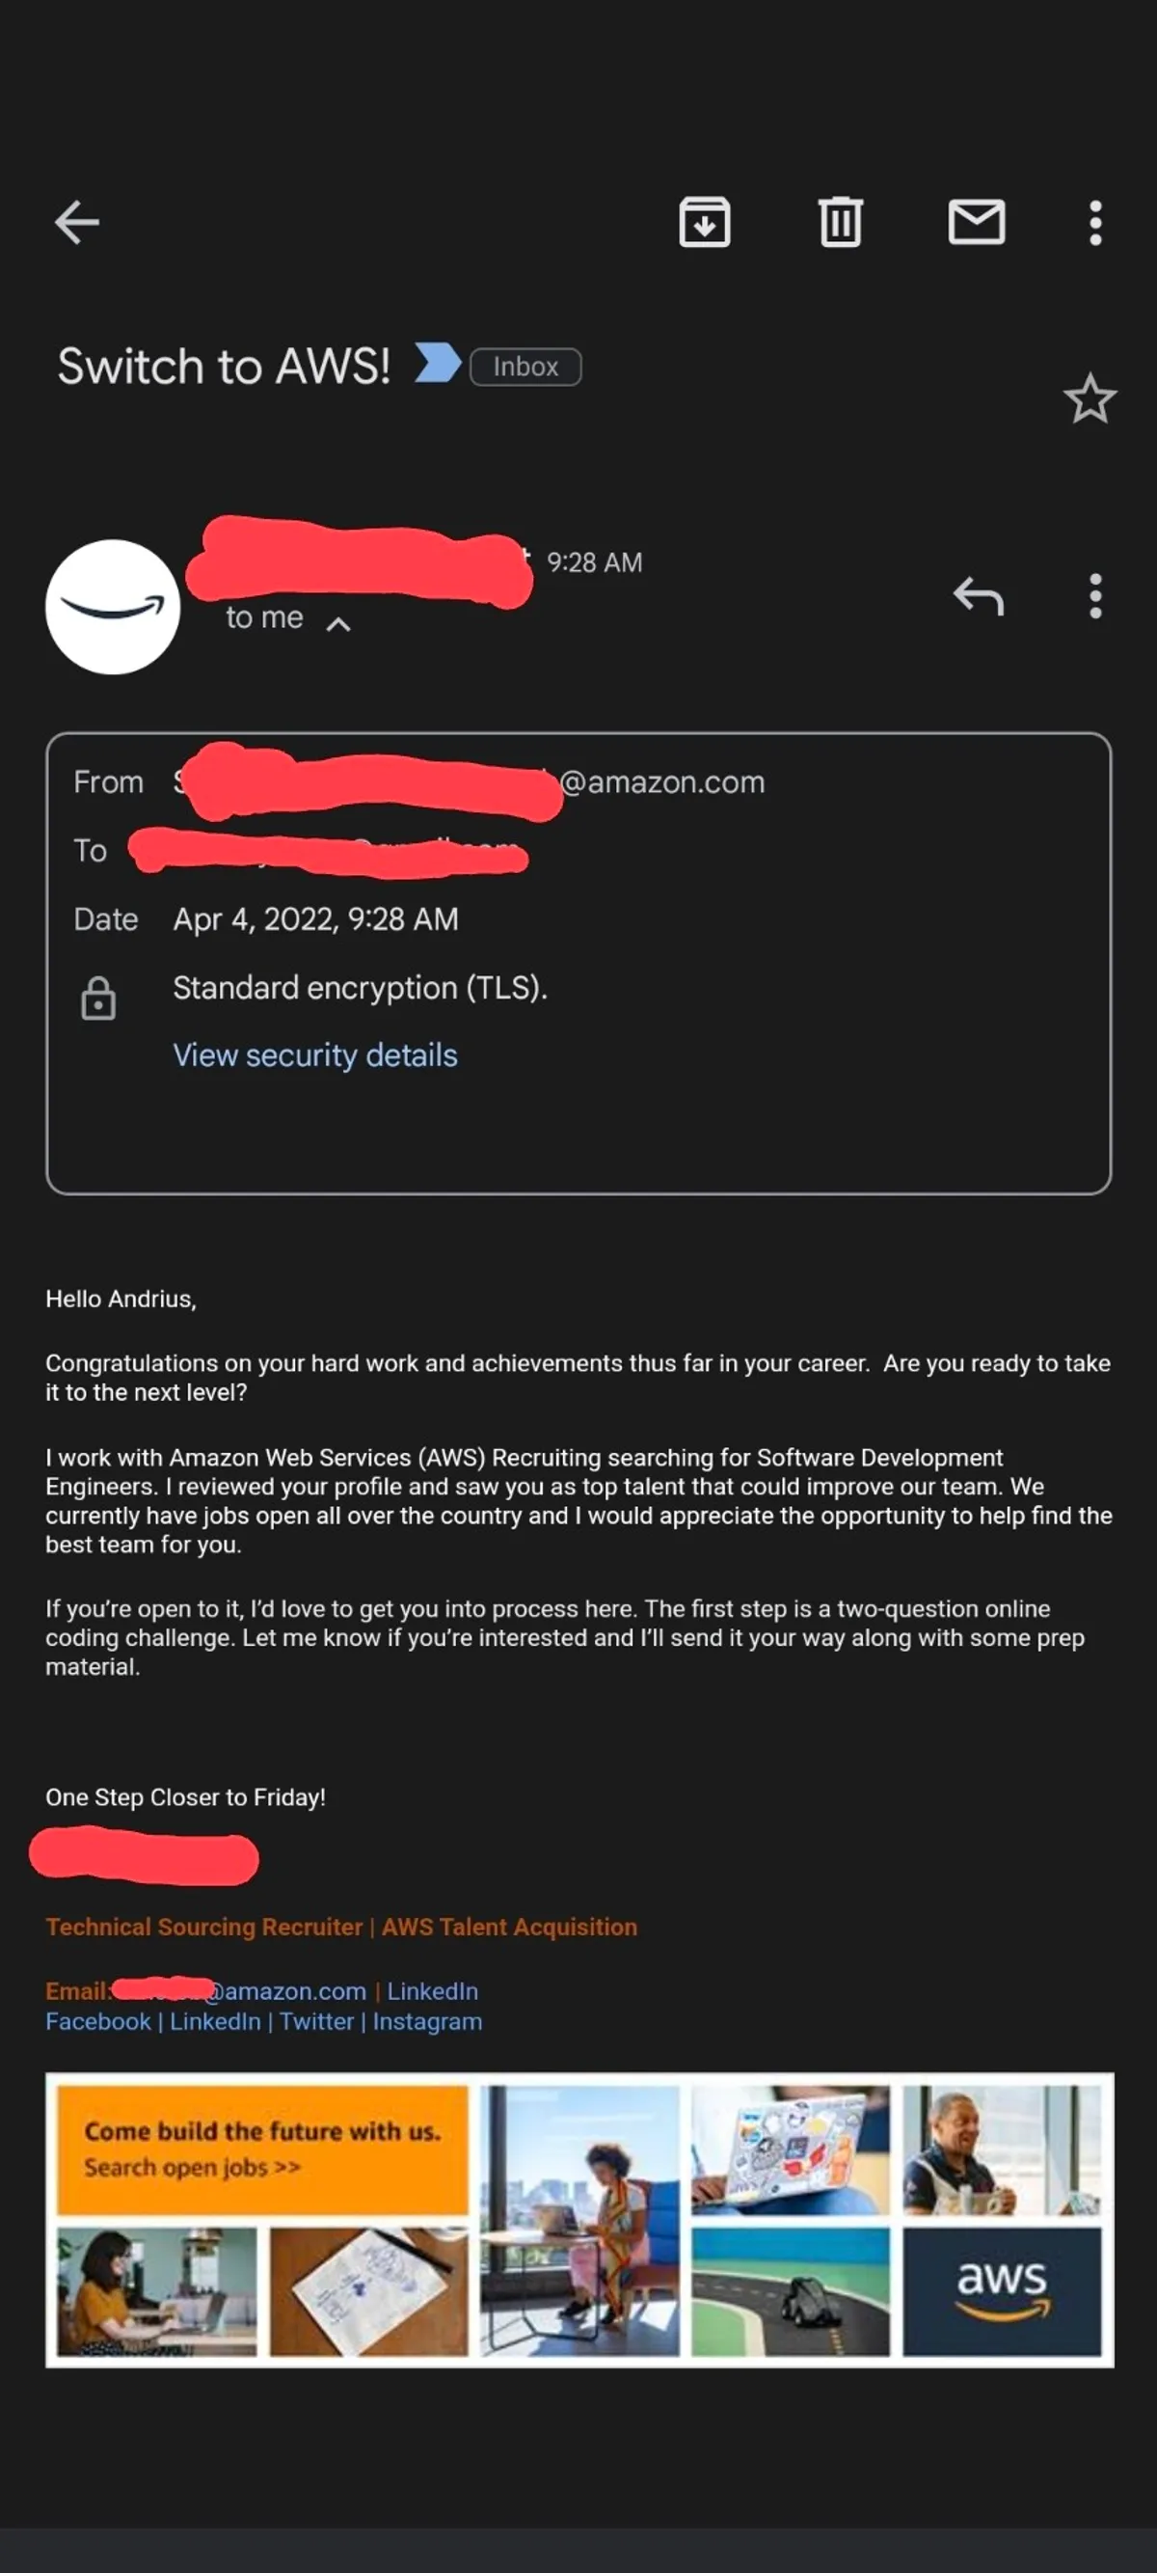The width and height of the screenshot is (1157, 2573).
Task: Open the Twitter link in signature
Action: [316, 2020]
